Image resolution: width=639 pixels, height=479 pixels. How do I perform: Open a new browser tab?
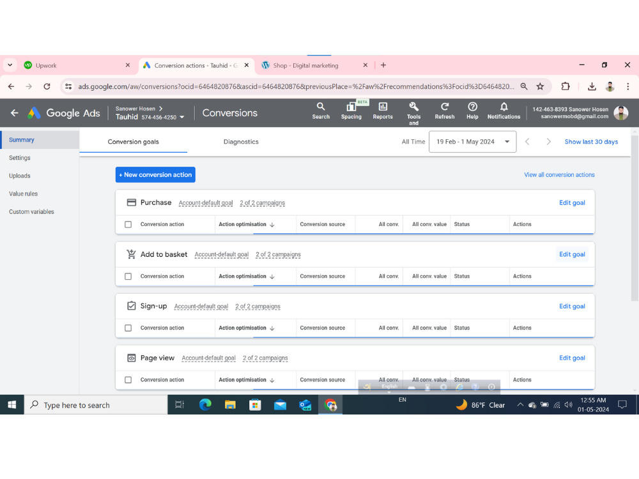pos(383,65)
